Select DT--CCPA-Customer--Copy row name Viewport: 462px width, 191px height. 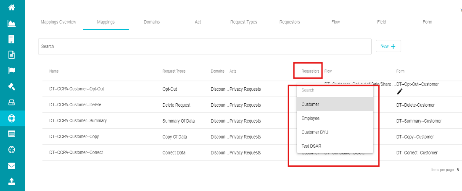point(74,136)
